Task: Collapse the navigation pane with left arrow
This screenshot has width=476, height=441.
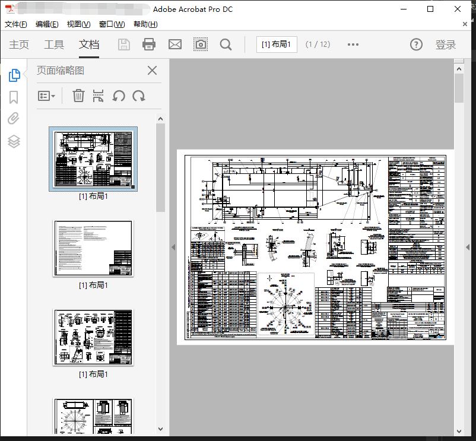Action: pos(173,248)
